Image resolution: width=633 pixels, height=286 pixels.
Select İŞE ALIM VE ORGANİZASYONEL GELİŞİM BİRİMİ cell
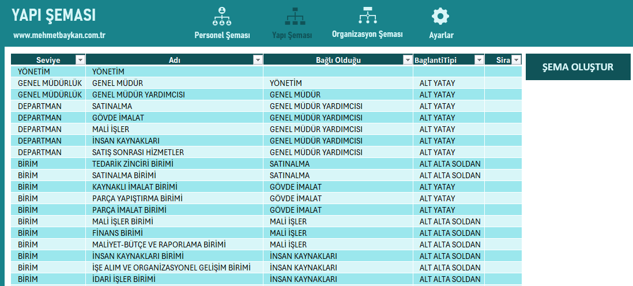tap(175, 268)
